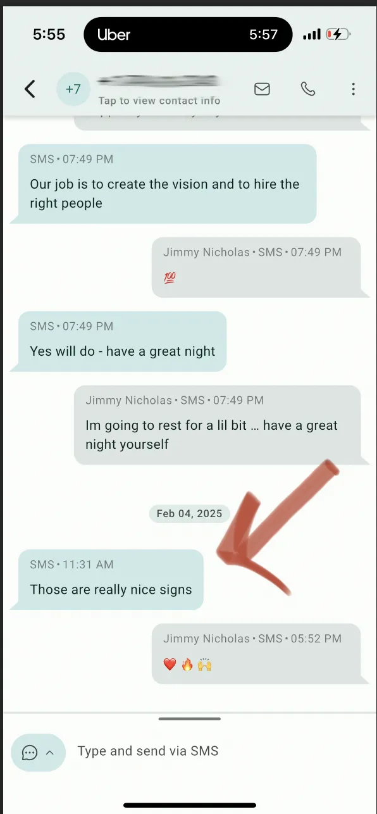
Task: Open the three-dot overflow menu
Action: pos(353,89)
